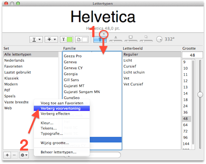Toggle the text shadow button
The width and height of the screenshot is (206, 164).
pos(100,39)
